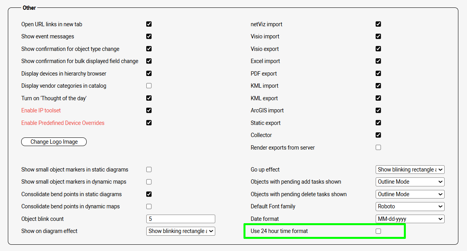Toggle Enable IP toolset checkbox
The width and height of the screenshot is (467, 251).
tap(149, 110)
